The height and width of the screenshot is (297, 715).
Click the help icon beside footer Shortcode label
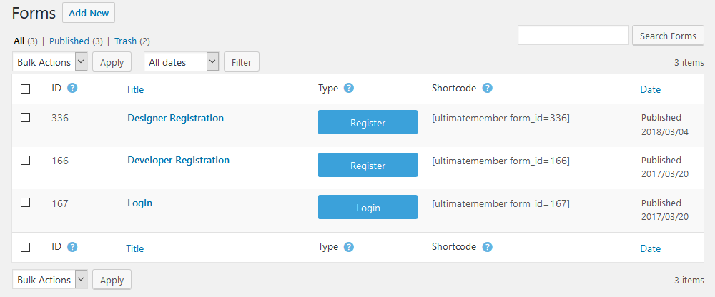(488, 247)
